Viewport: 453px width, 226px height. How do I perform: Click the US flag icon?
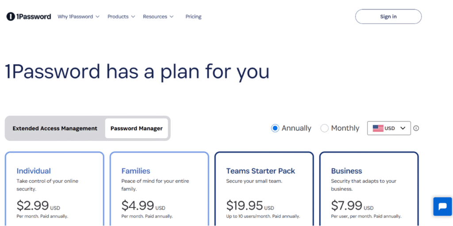[378, 128]
